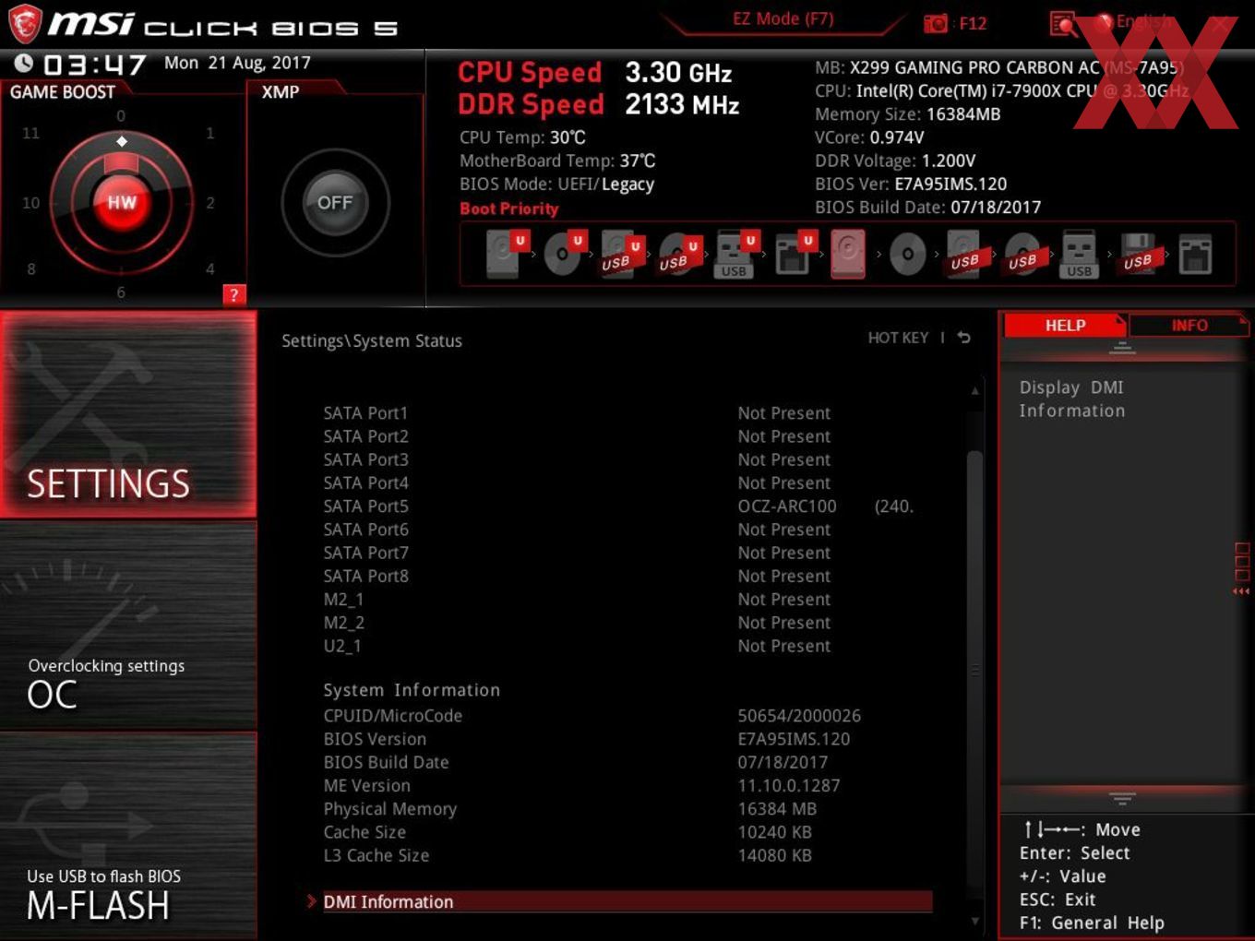Select the highlighted red legacy hard disk boot icon
1255x941 pixels.
848,255
